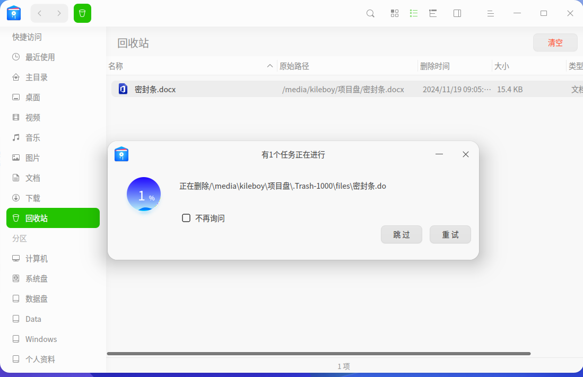
Task: Toggle the sort direction arrow
Action: pos(270,66)
